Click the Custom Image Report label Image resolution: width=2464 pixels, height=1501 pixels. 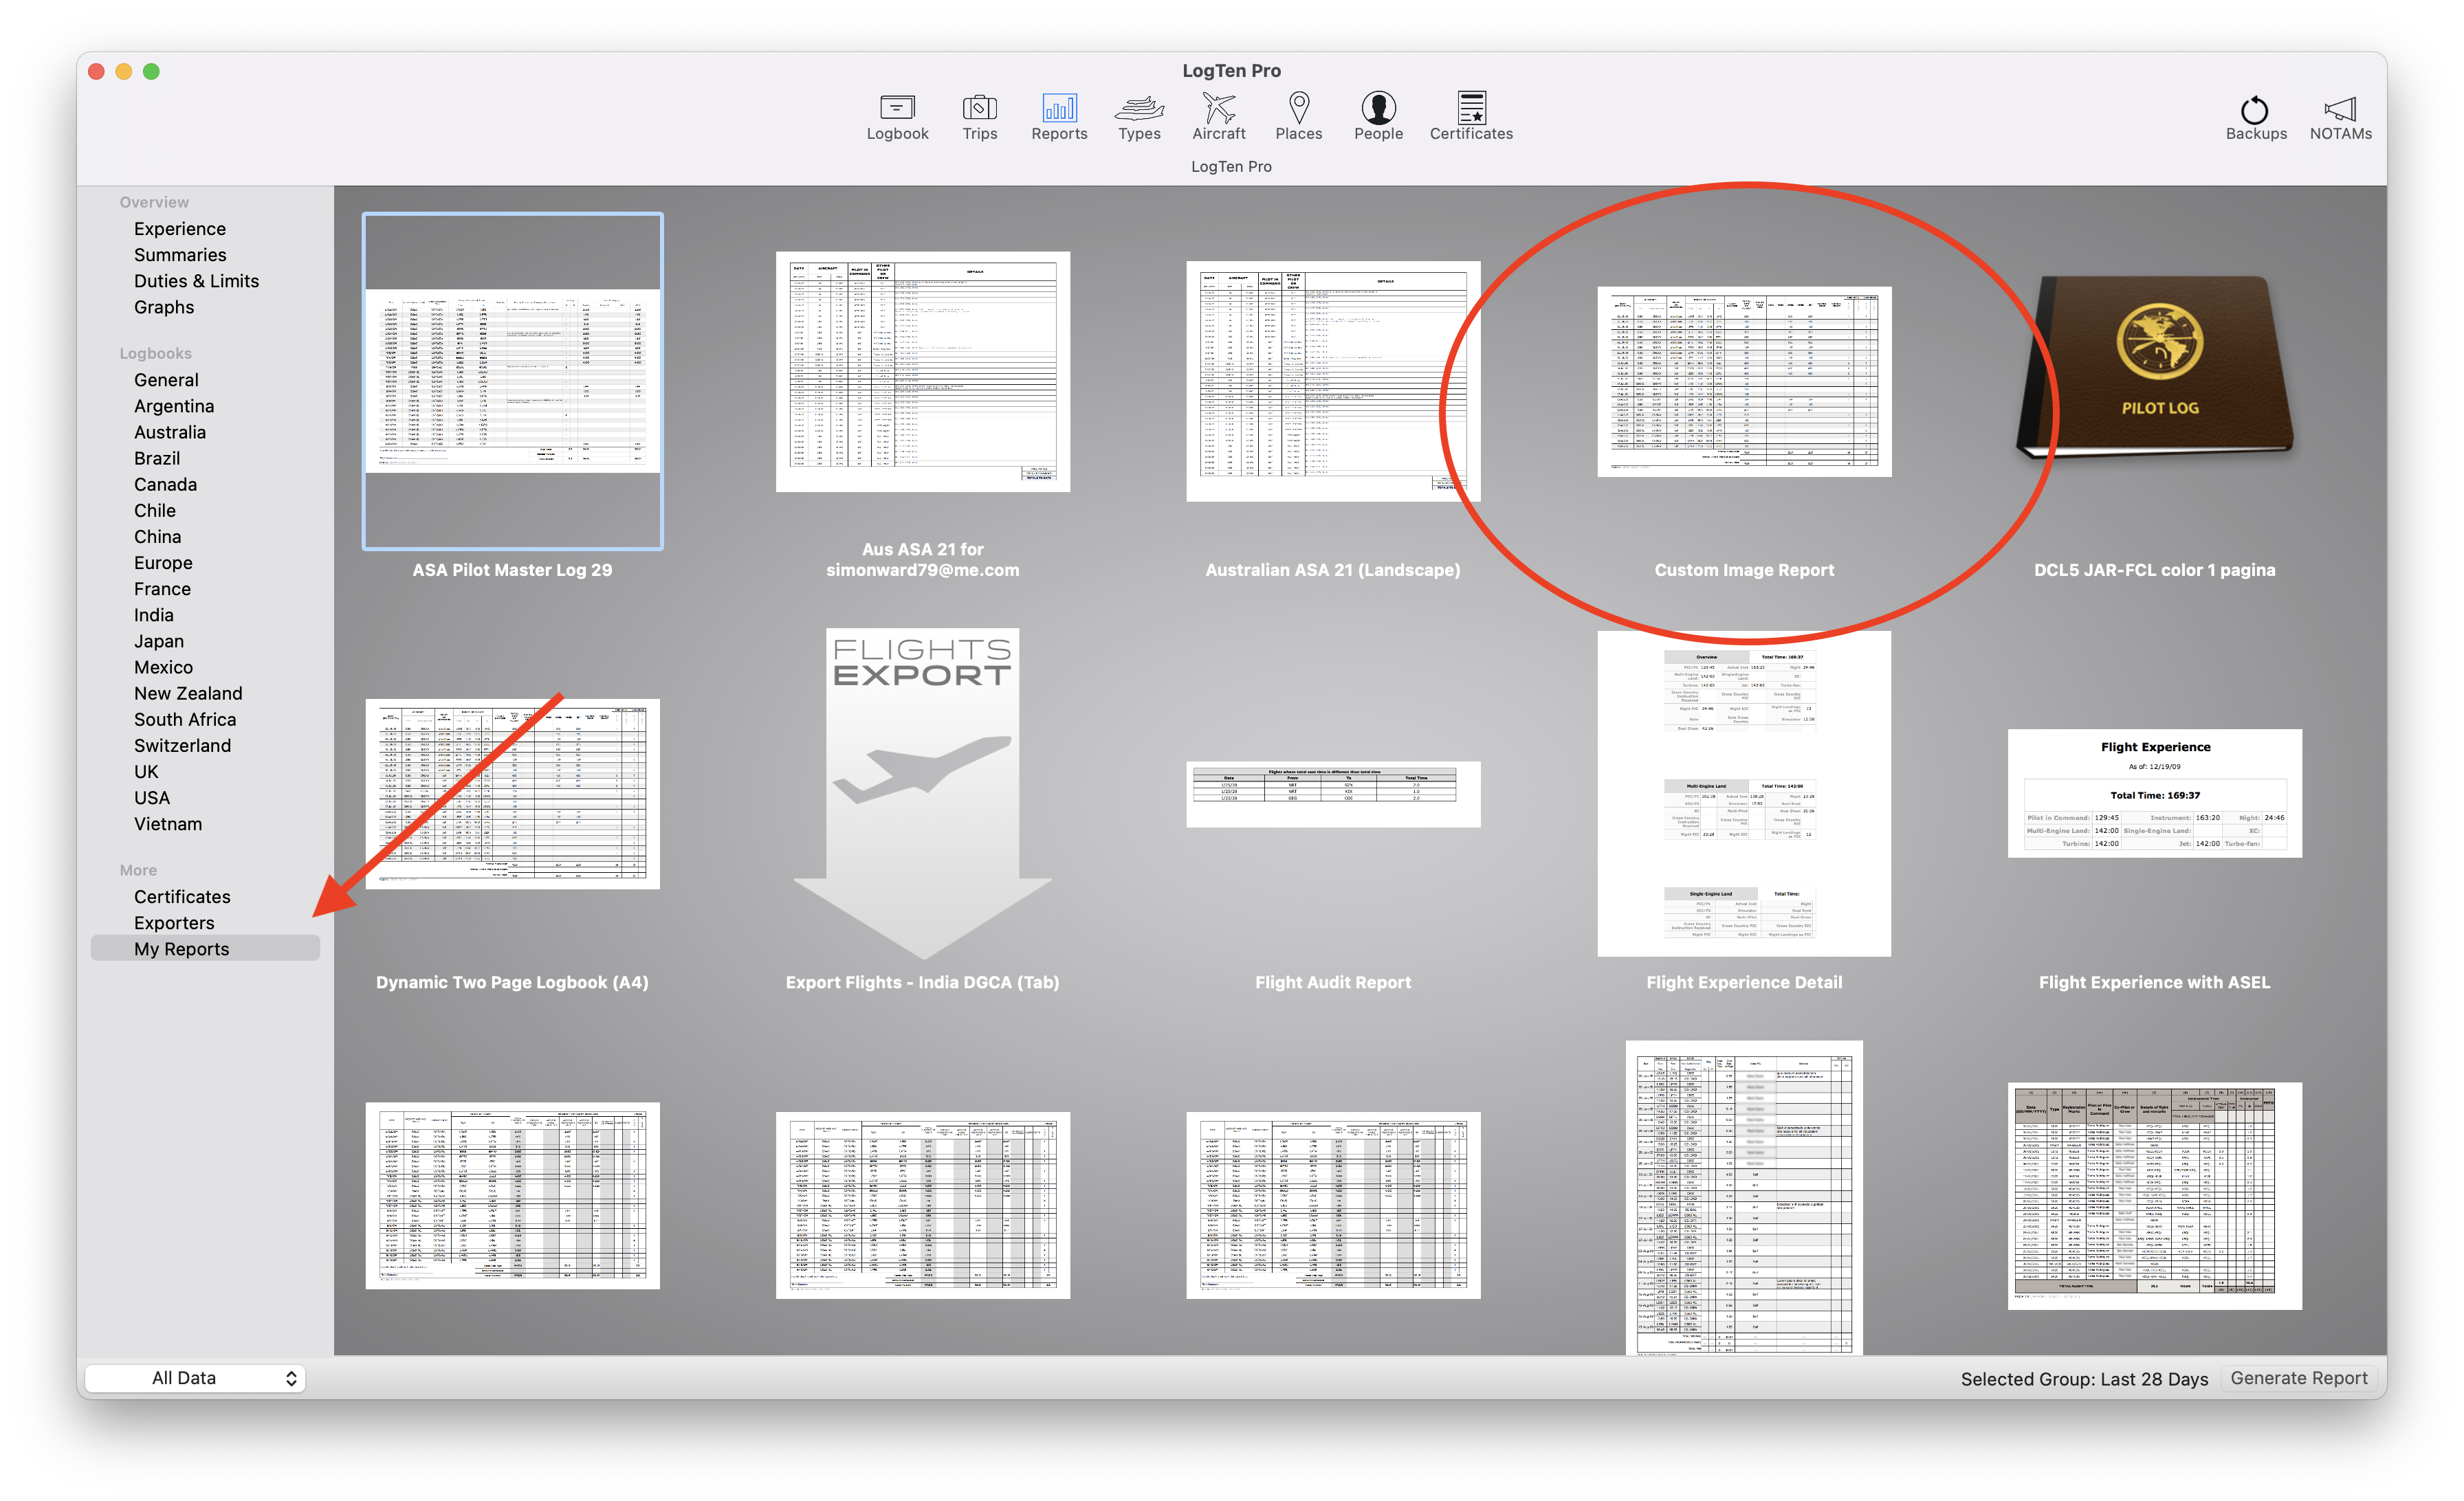coord(1744,570)
